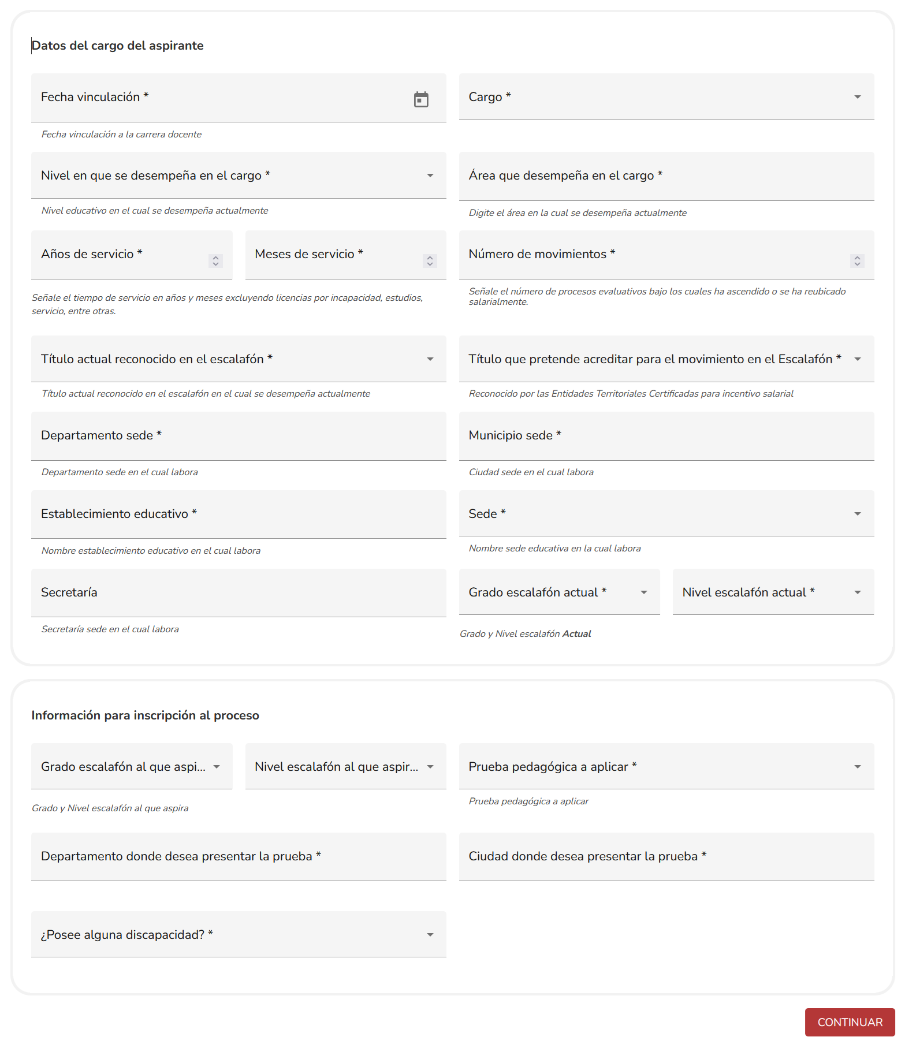Open the Cargo dropdown

(x=666, y=97)
